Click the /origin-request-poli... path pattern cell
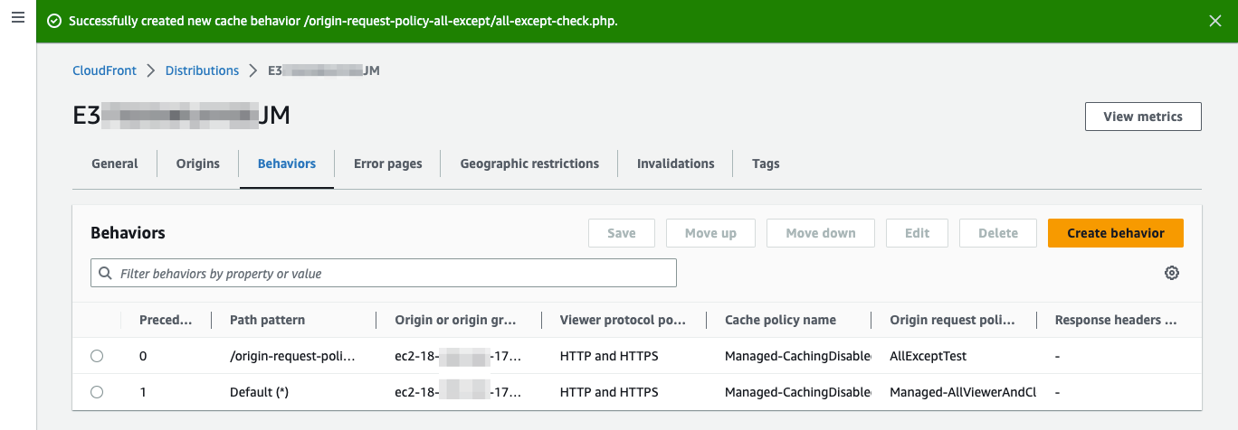This screenshot has height=430, width=1238. pyautogui.click(x=292, y=356)
